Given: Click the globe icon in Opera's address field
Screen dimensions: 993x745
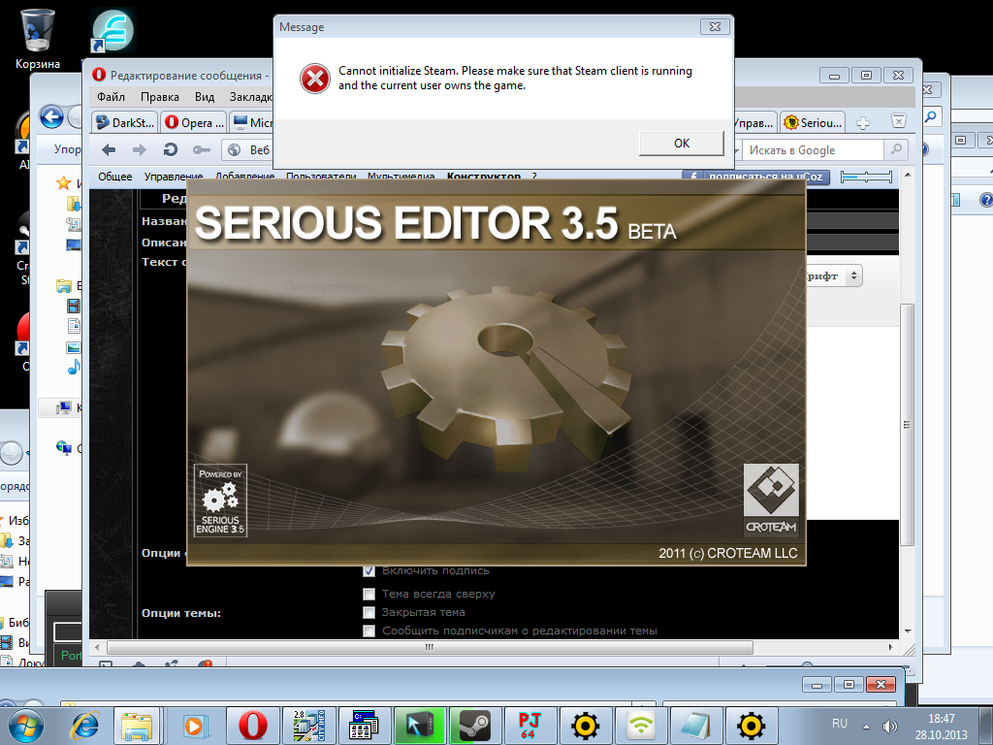Looking at the screenshot, I should (235, 150).
